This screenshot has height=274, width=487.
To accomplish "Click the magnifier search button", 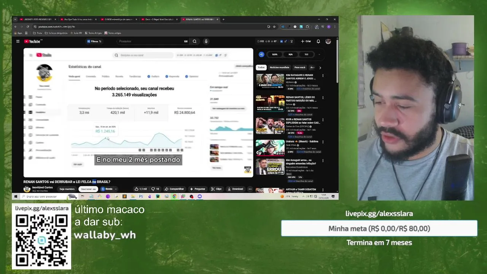I will (x=194, y=41).
